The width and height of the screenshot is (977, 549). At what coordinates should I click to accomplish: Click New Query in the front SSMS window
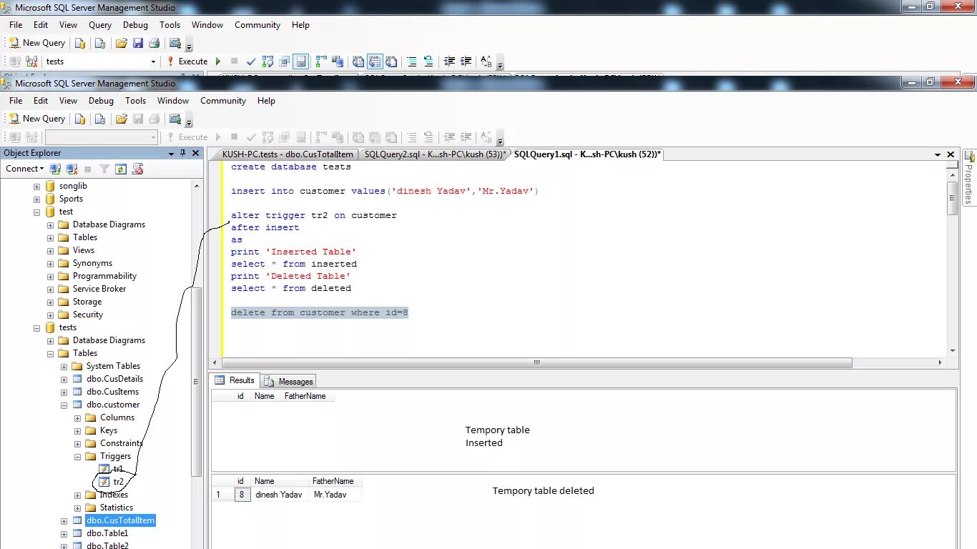[36, 119]
